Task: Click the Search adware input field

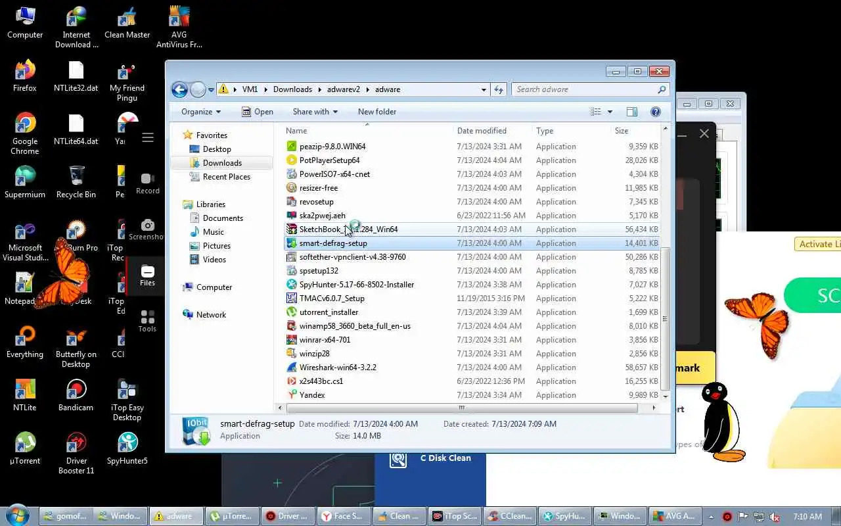Action: [590, 89]
